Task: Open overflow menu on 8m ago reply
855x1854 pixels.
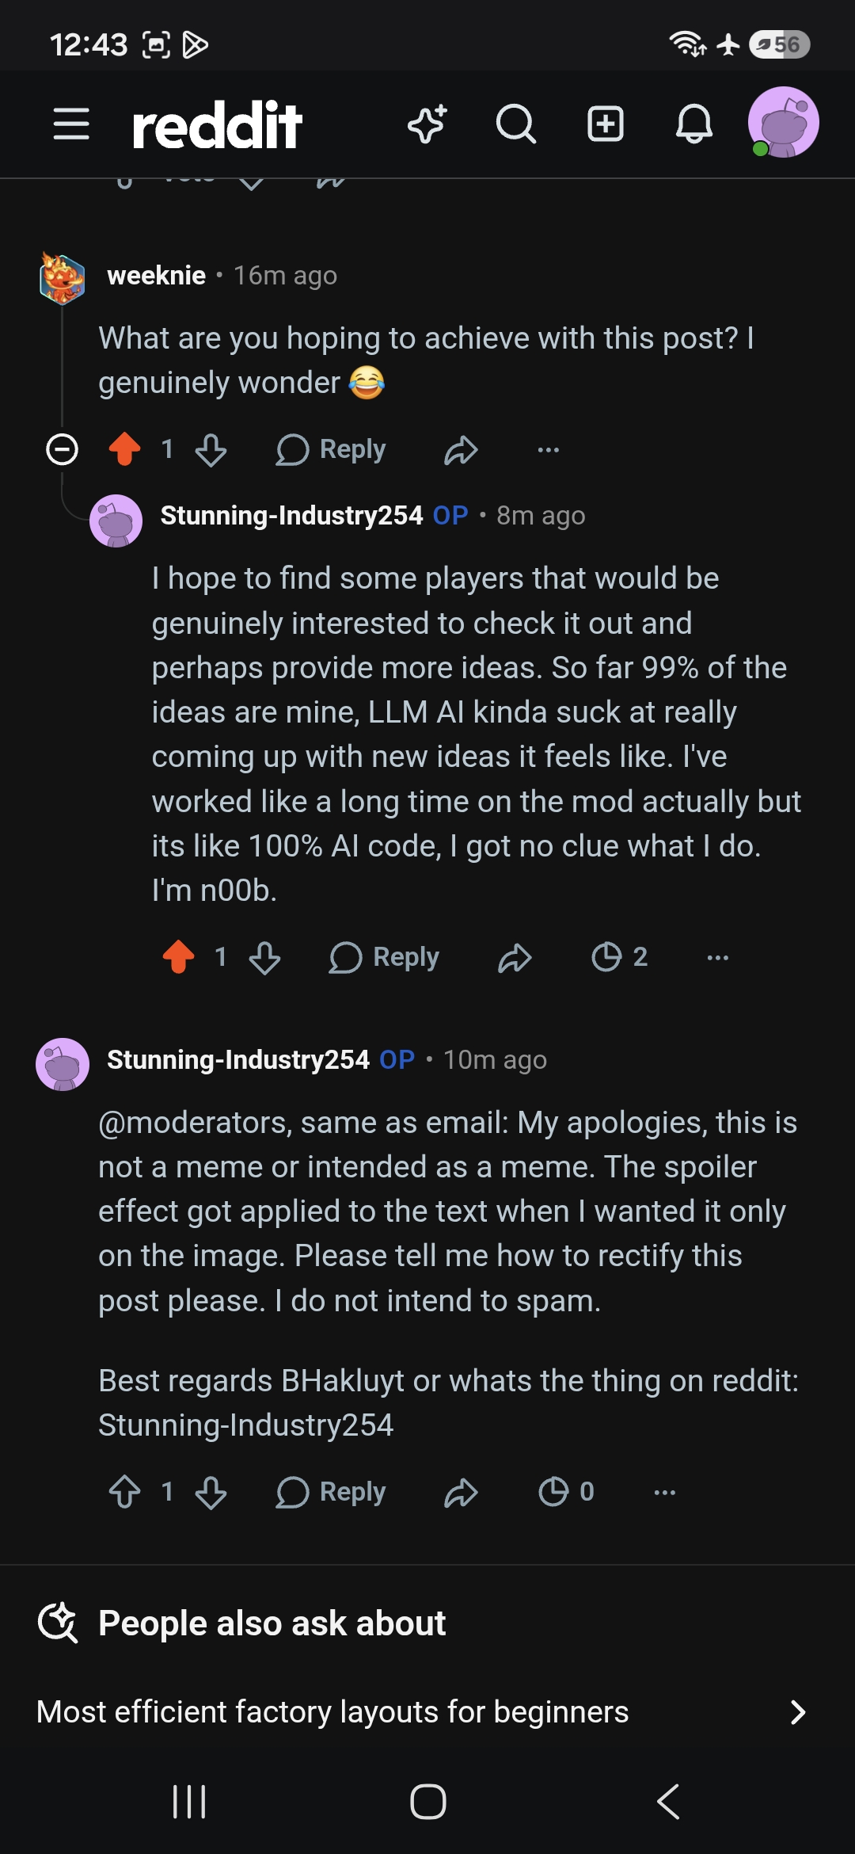Action: click(x=717, y=957)
